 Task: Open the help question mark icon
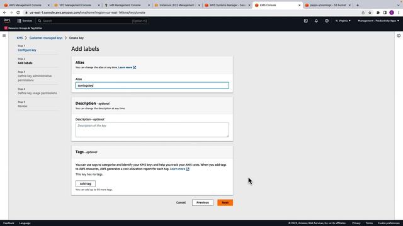click(327, 21)
